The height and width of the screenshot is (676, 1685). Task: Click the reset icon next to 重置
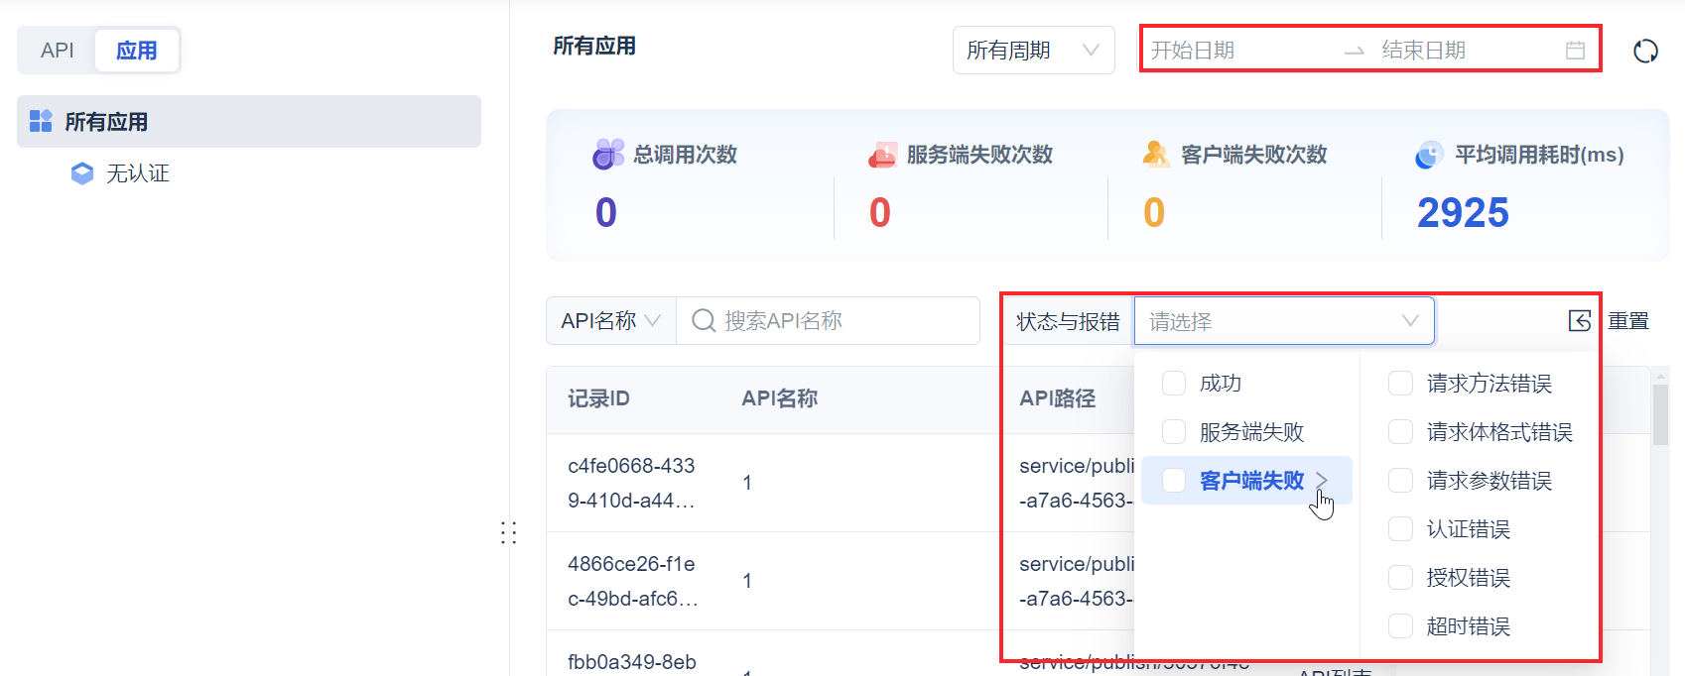1580,320
